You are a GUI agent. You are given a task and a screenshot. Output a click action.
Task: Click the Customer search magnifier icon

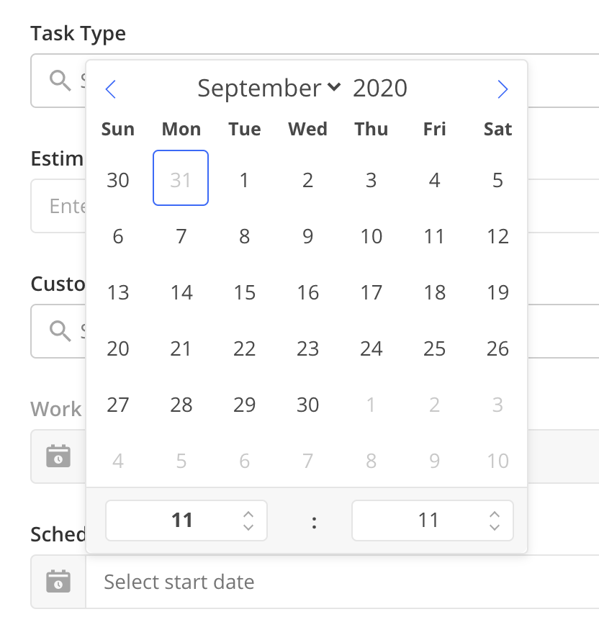(60, 331)
